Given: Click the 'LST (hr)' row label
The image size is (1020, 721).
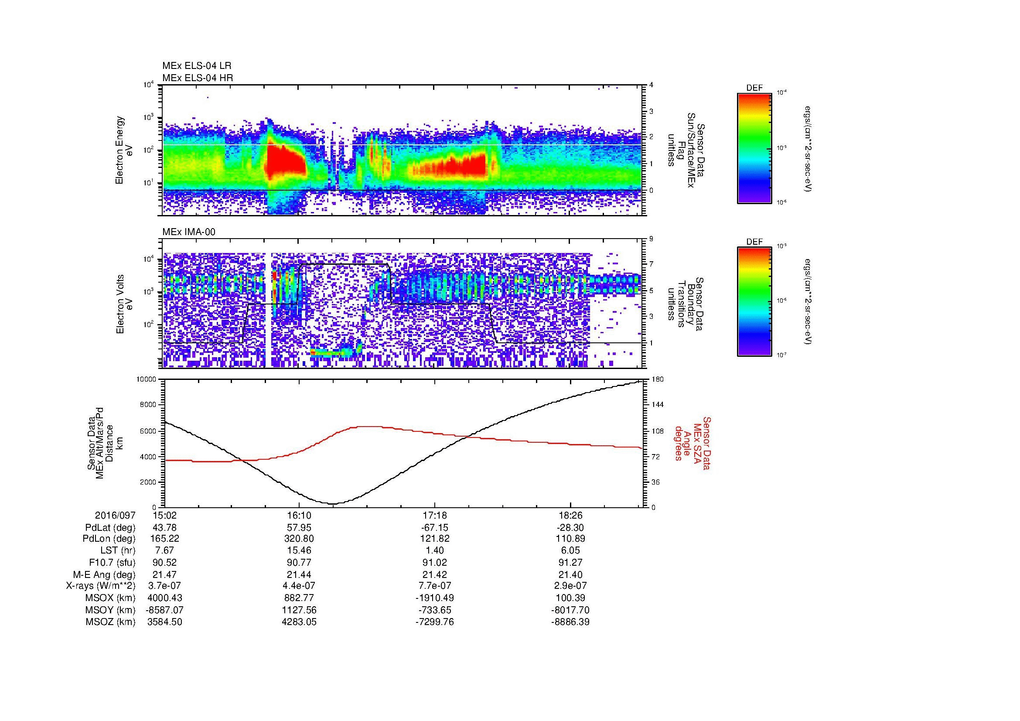Looking at the screenshot, I should (x=118, y=551).
